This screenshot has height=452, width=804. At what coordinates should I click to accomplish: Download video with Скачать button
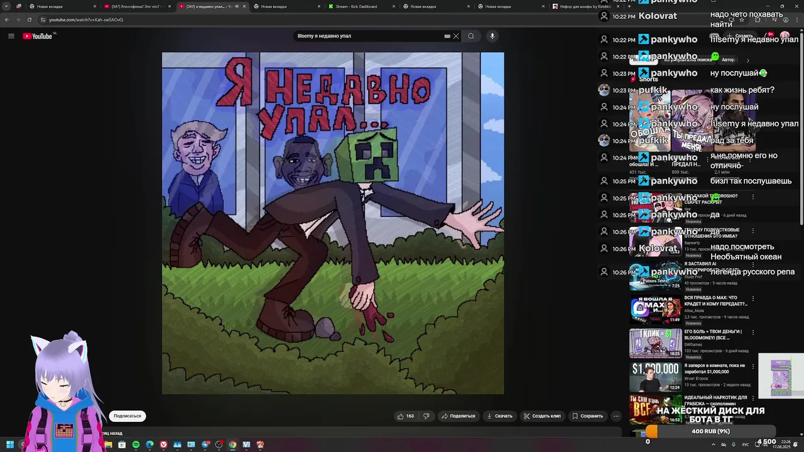coord(500,416)
